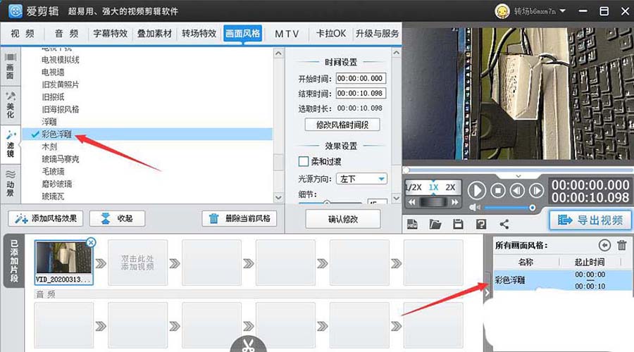The height and width of the screenshot is (352, 634).
Task: Switch to the 音频 tab
Action: 66,34
